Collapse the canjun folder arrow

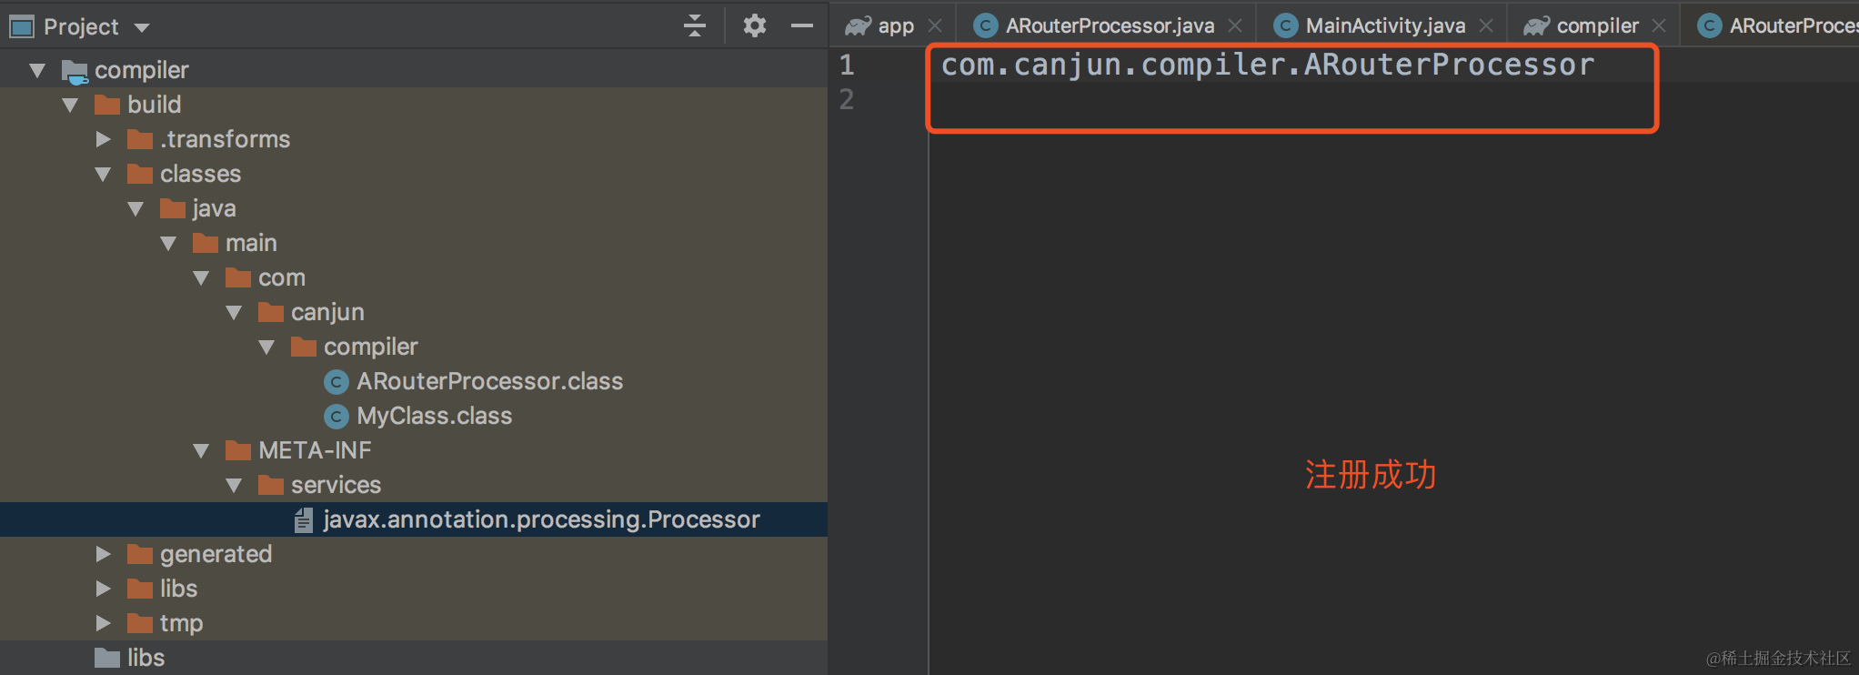(234, 312)
